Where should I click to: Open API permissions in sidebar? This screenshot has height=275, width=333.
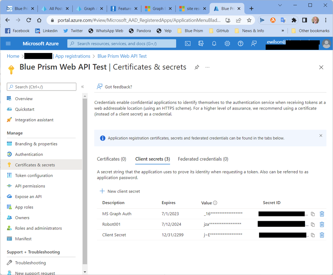[x=30, y=186]
